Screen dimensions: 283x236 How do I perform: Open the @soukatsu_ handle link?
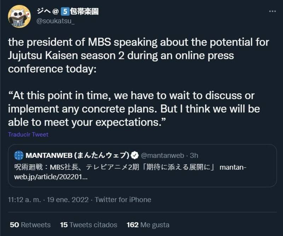(56, 21)
